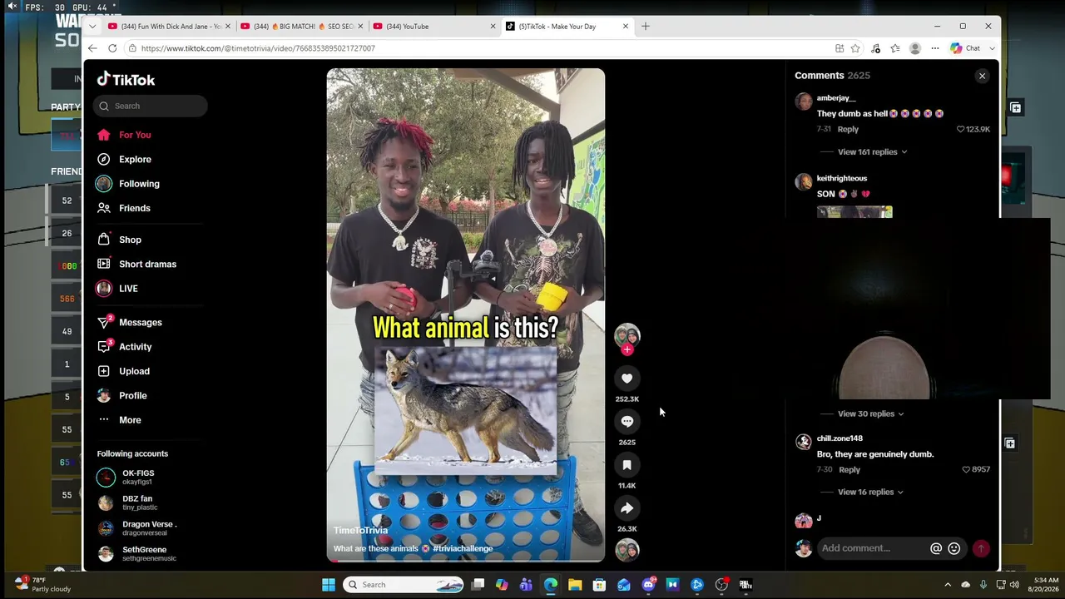This screenshot has width=1065, height=599.
Task: Show hidden system tray icons
Action: pos(947,585)
